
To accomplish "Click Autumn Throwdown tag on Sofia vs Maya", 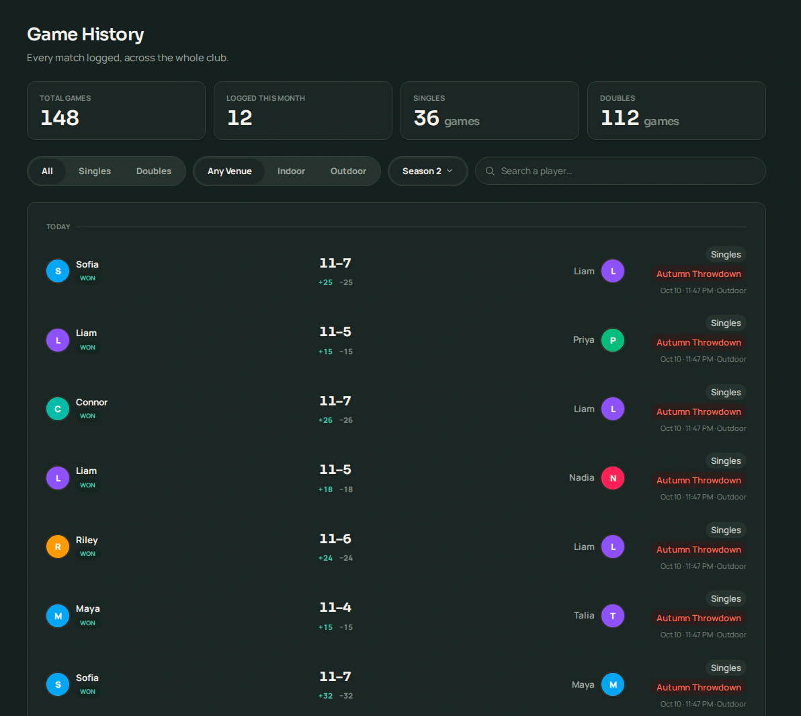I will click(x=698, y=687).
